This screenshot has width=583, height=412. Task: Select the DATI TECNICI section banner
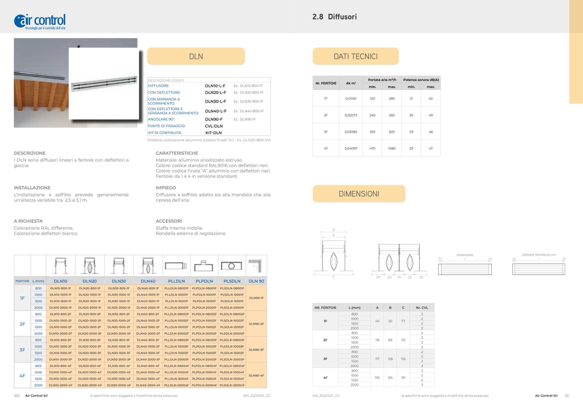click(356, 56)
